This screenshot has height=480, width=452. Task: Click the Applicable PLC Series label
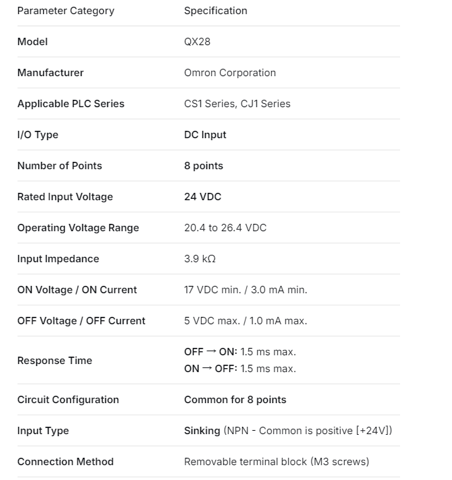71,104
